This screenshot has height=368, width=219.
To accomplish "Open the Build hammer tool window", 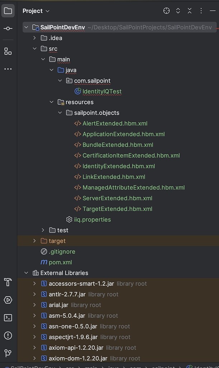I will (8, 282).
